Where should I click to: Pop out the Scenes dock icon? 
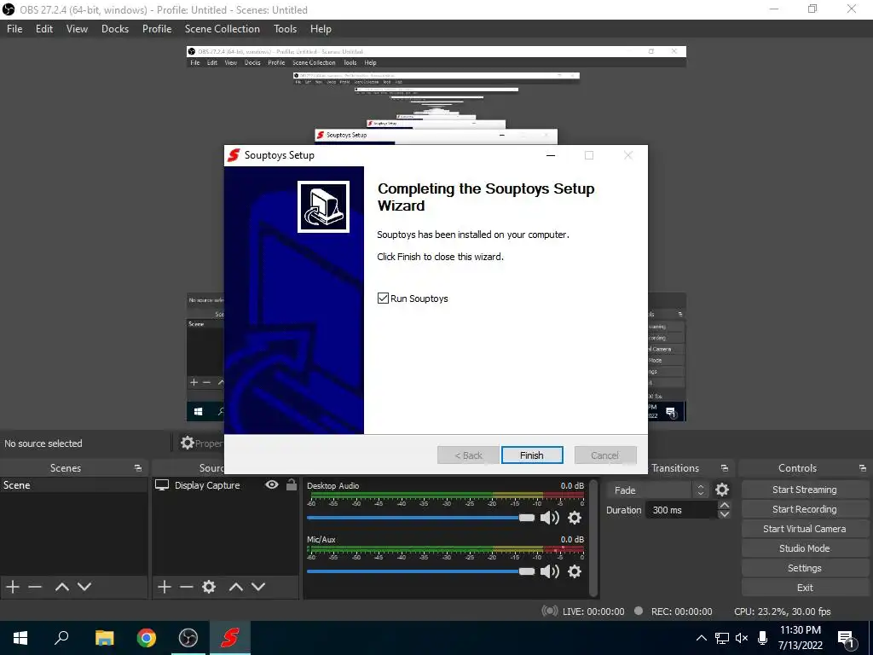(138, 468)
